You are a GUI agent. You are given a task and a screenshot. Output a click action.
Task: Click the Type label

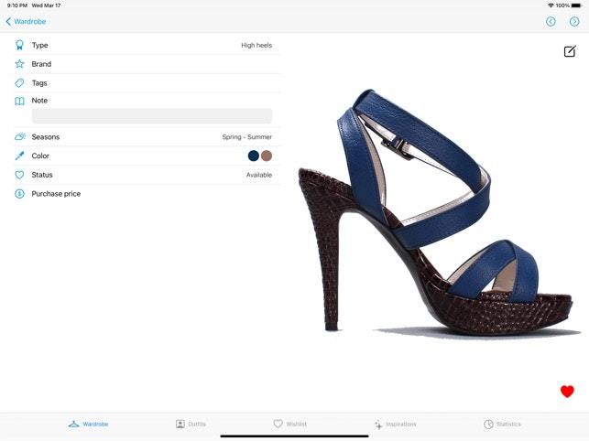(x=39, y=45)
